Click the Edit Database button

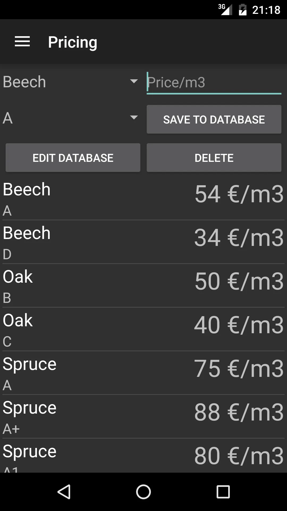(73, 158)
